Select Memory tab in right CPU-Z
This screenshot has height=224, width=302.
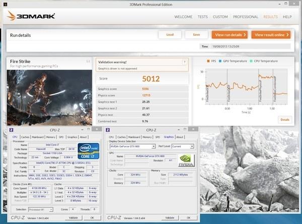[x=147, y=137]
